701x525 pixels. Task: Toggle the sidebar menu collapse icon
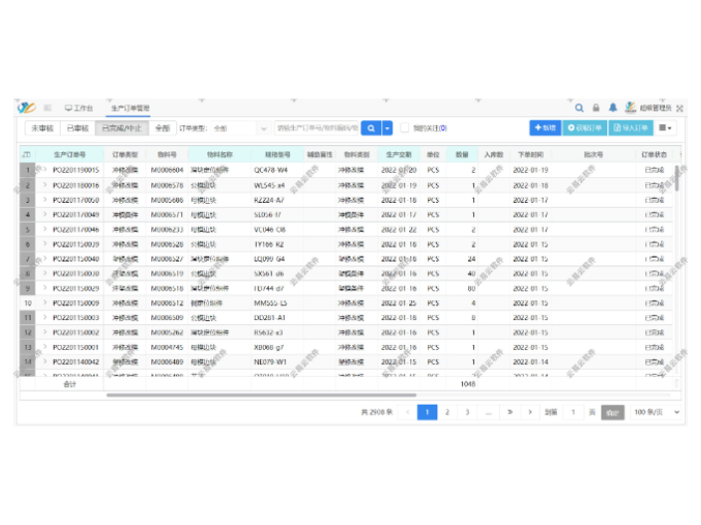tap(48, 107)
